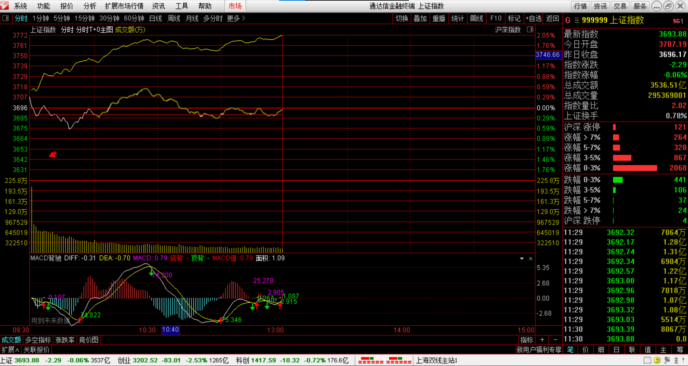The image size is (688, 366).
Task: Switch to 周线 weekly chart
Action: [174, 18]
